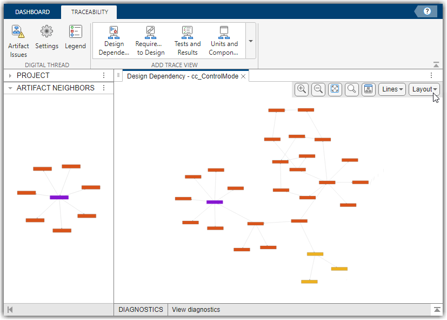Expand the diagnostics panel arrow
Viewport: 447px width, 320px height.
pyautogui.click(x=437, y=309)
